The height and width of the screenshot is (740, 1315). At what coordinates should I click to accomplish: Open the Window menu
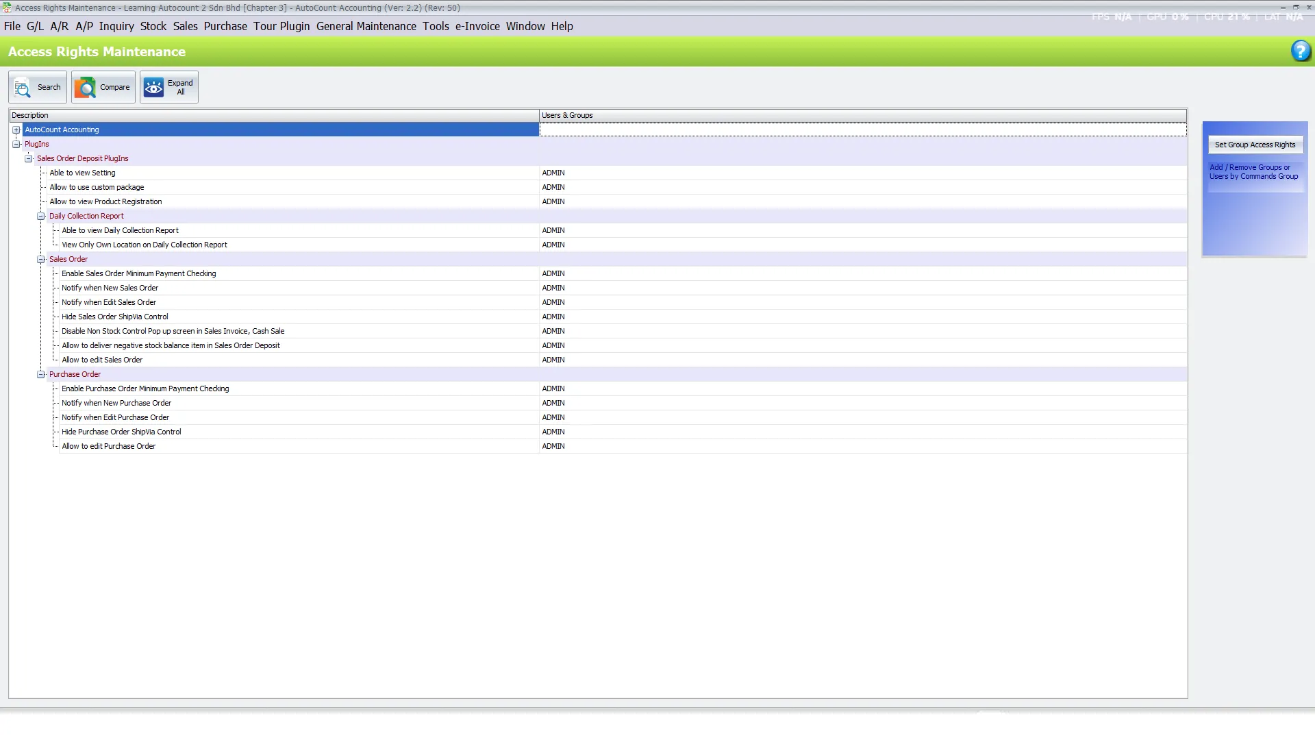[525, 26]
